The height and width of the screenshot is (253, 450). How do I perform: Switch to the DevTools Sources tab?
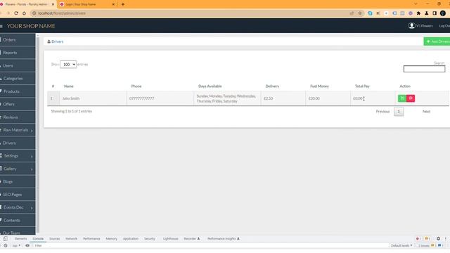(54, 239)
